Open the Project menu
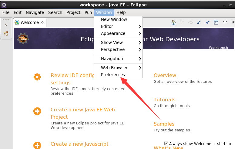The image size is (235, 149). [x=73, y=12]
